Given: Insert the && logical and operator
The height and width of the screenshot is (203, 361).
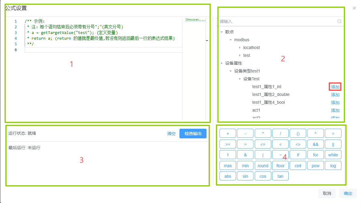Looking at the screenshot, I should coord(316,144).
